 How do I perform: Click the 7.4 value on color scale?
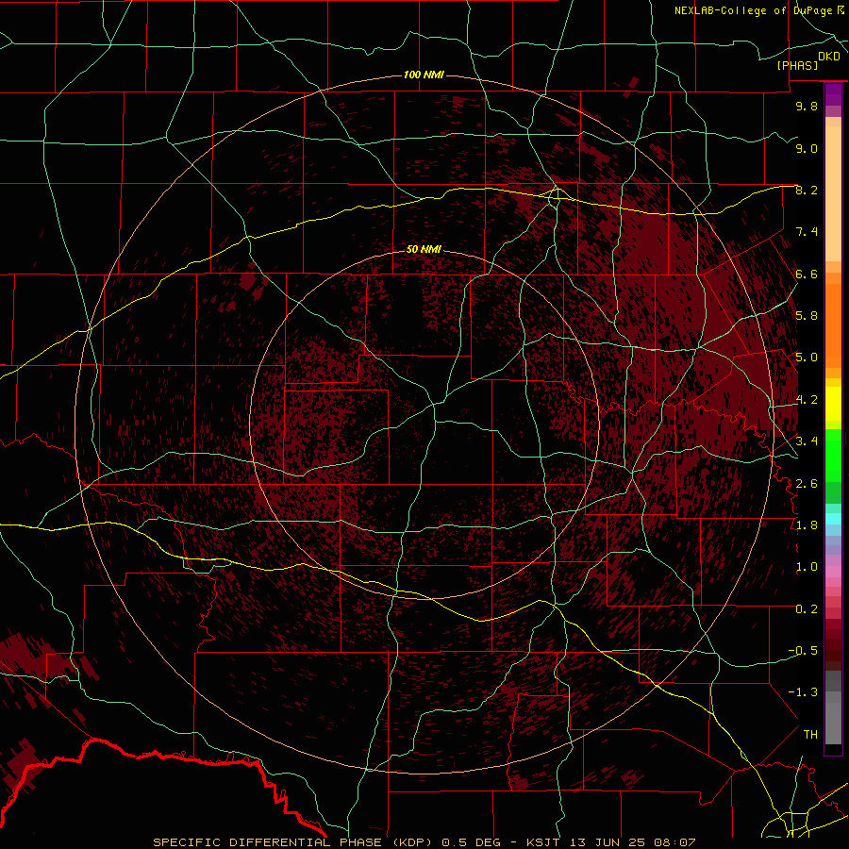(x=807, y=232)
